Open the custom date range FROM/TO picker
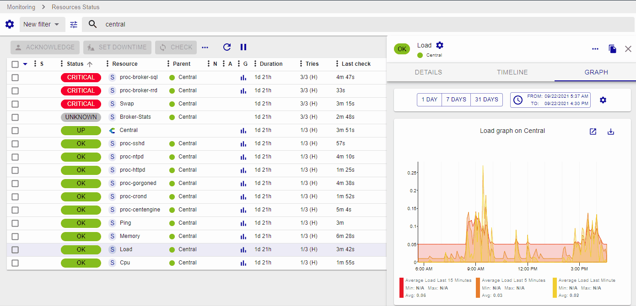 pyautogui.click(x=550, y=100)
